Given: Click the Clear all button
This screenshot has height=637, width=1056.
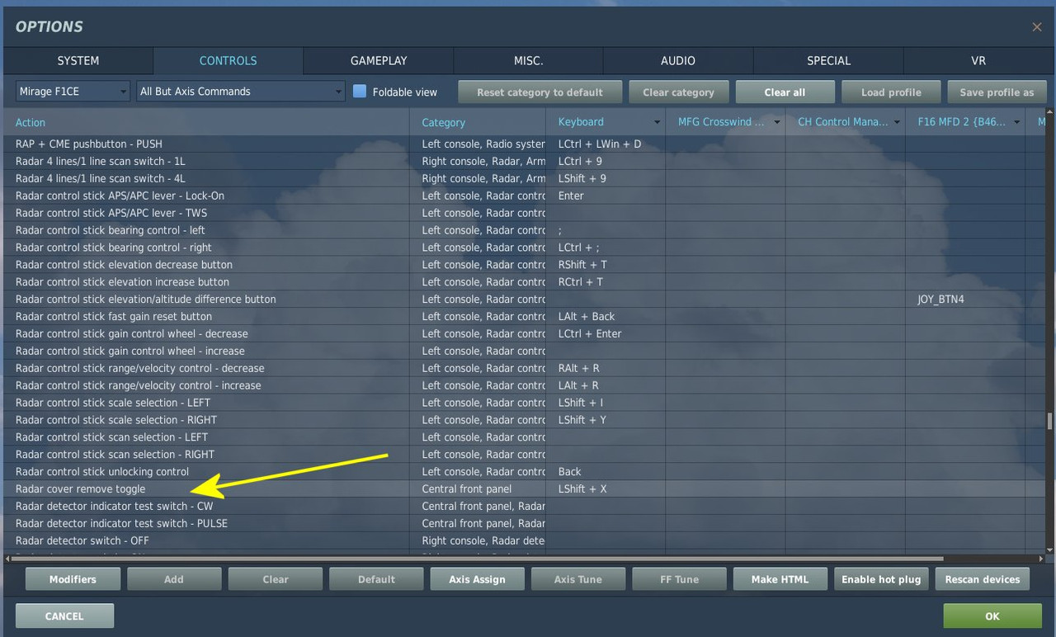Looking at the screenshot, I should 785,92.
